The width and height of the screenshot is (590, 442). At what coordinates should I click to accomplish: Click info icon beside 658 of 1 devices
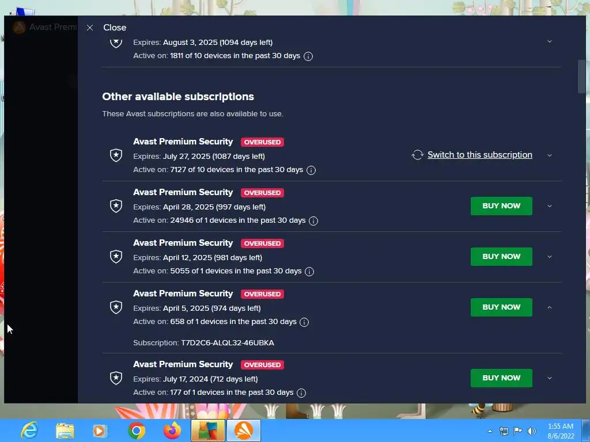click(x=304, y=322)
